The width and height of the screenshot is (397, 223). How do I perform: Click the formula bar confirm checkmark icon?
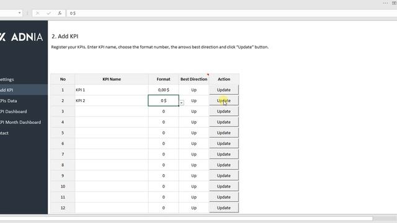coord(48,13)
